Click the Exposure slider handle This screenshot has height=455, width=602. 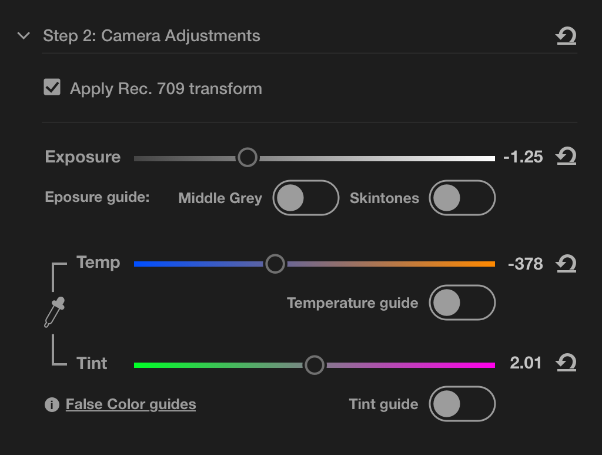click(x=248, y=157)
